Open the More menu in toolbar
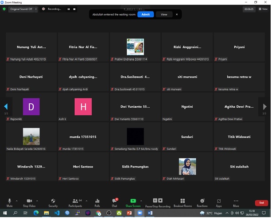The width and height of the screenshot is (272, 218). tap(236, 202)
